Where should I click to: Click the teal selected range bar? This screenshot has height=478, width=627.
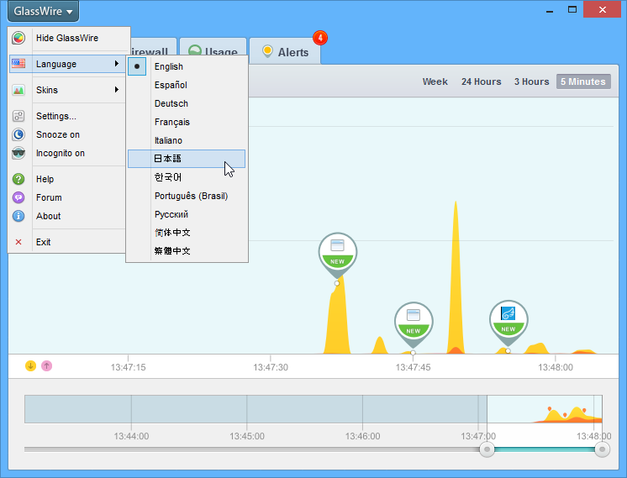[x=545, y=449]
